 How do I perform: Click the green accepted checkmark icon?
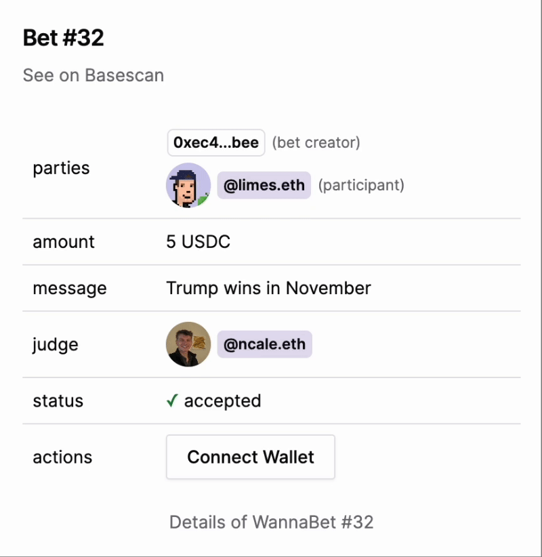click(172, 401)
